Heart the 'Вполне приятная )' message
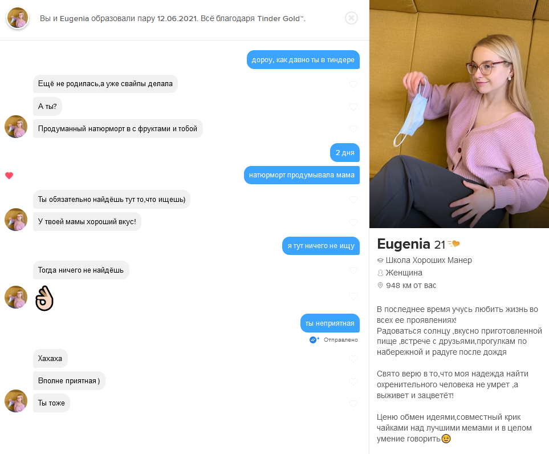The width and height of the screenshot is (549, 454). click(353, 381)
